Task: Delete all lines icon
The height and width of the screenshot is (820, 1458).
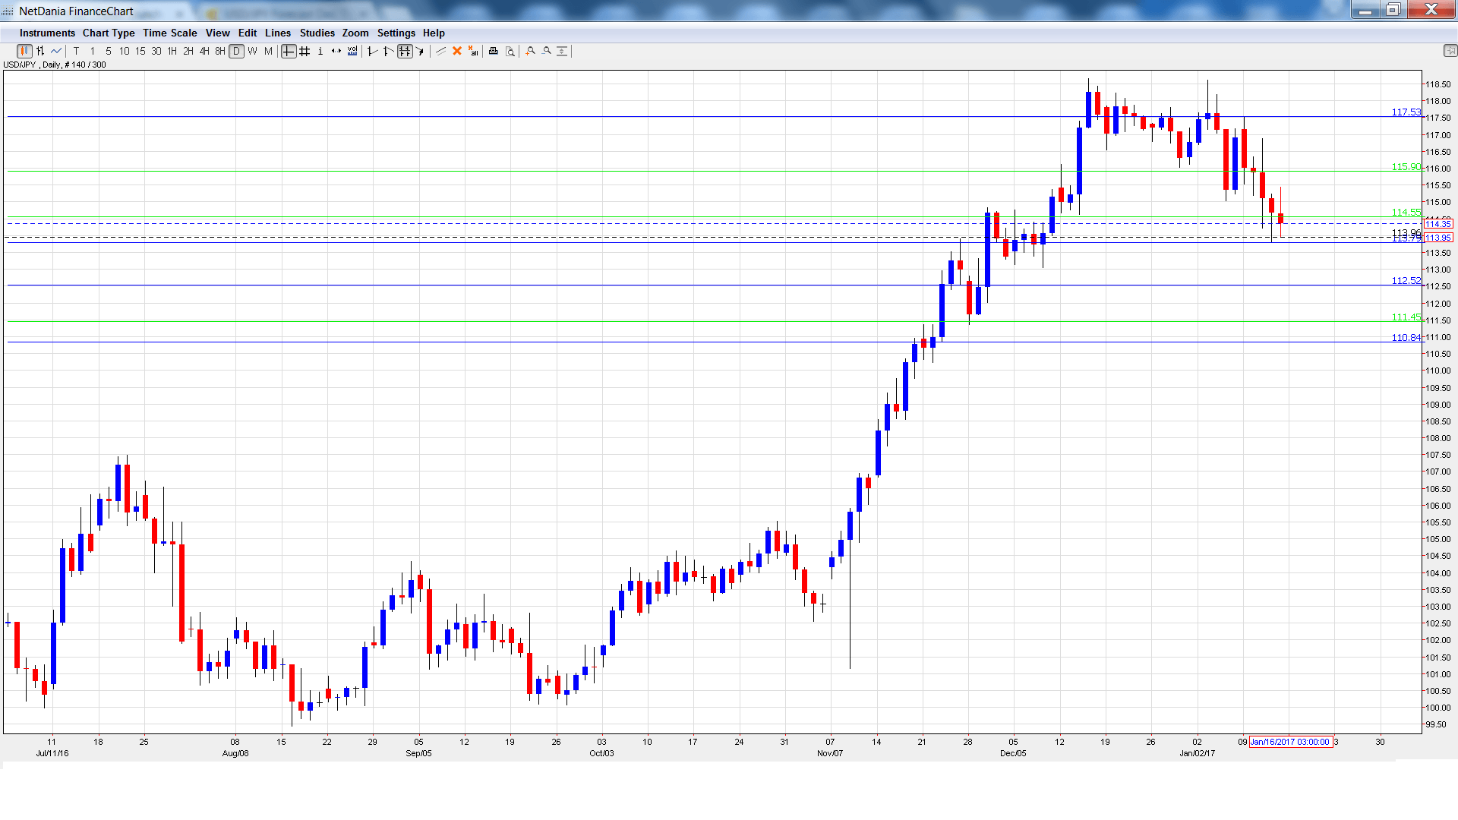Action: (x=473, y=51)
